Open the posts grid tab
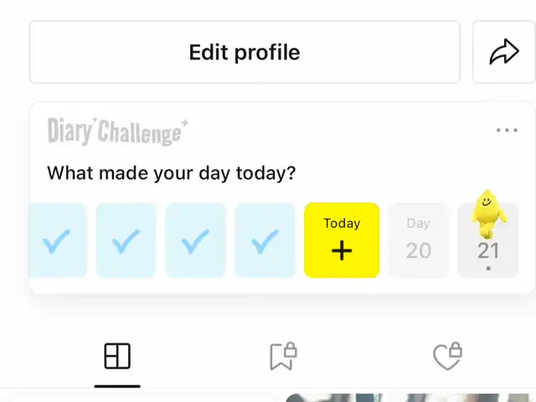This screenshot has height=402, width=536. coord(117,356)
